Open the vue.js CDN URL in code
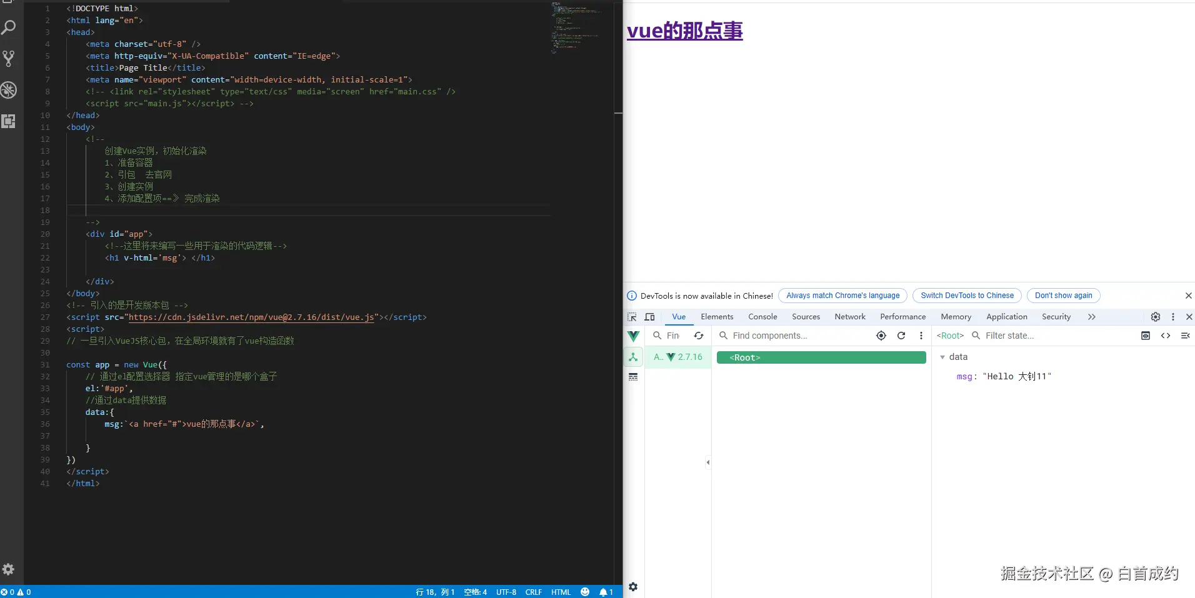1195x598 pixels. tap(251, 317)
